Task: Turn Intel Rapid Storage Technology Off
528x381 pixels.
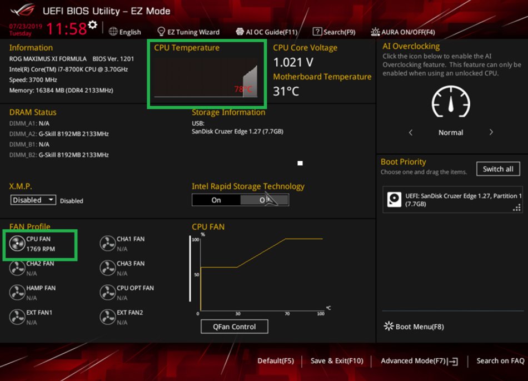Action: pos(265,200)
